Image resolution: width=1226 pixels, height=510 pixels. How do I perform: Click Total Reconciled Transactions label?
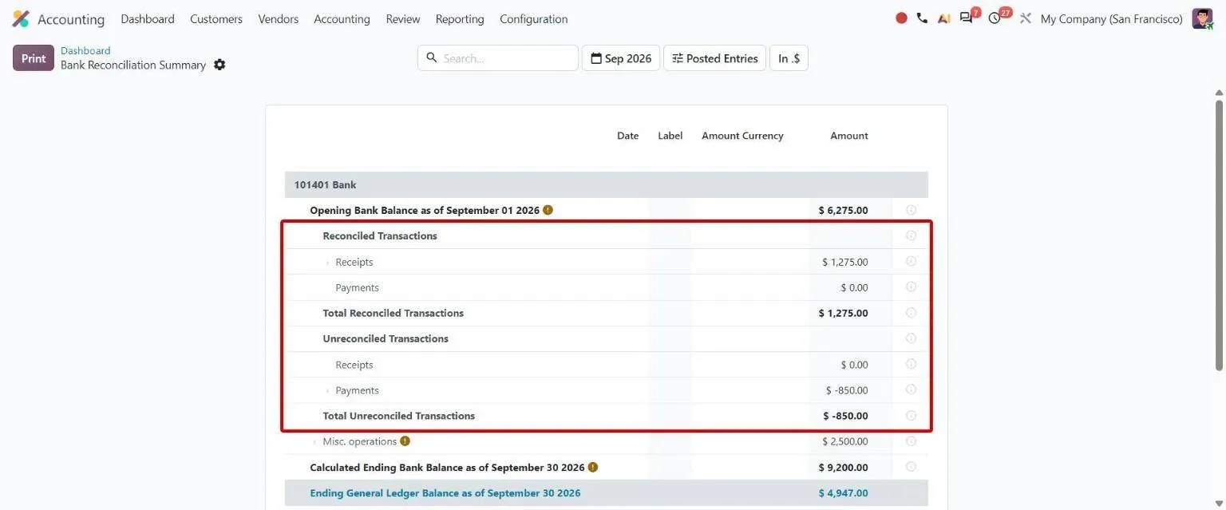[x=394, y=313]
